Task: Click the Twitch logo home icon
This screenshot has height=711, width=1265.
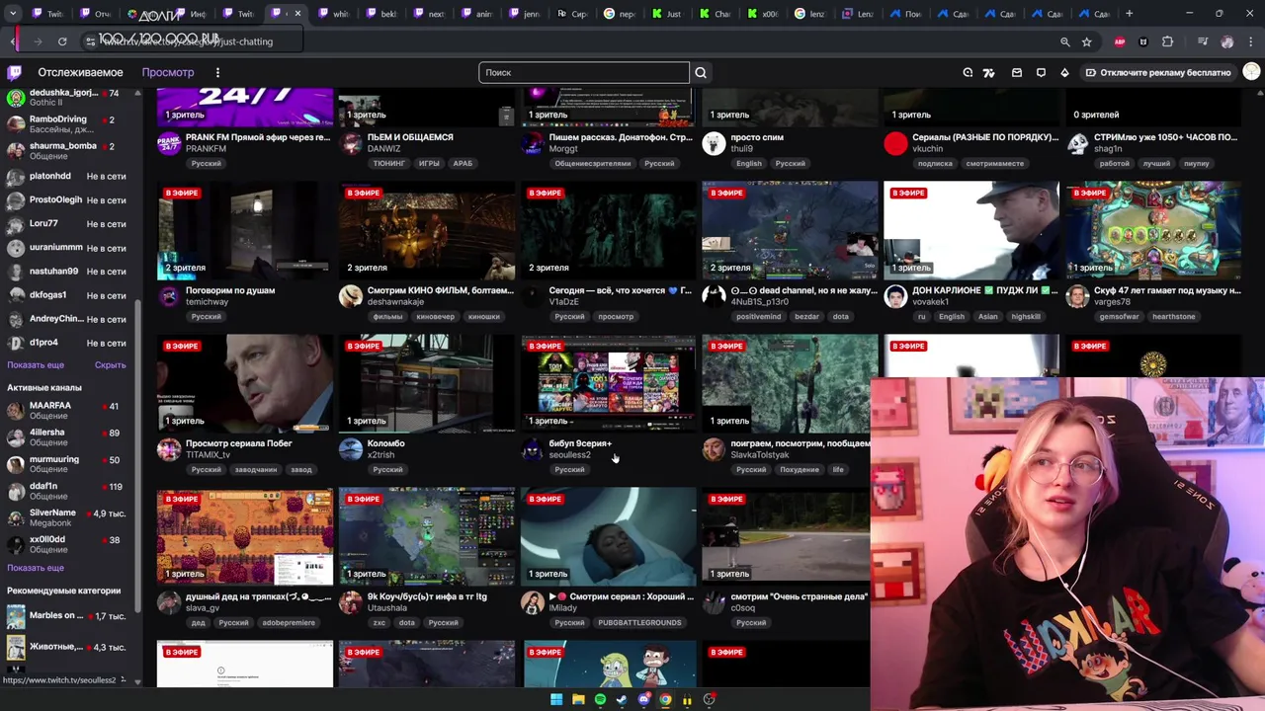Action: pos(14,72)
